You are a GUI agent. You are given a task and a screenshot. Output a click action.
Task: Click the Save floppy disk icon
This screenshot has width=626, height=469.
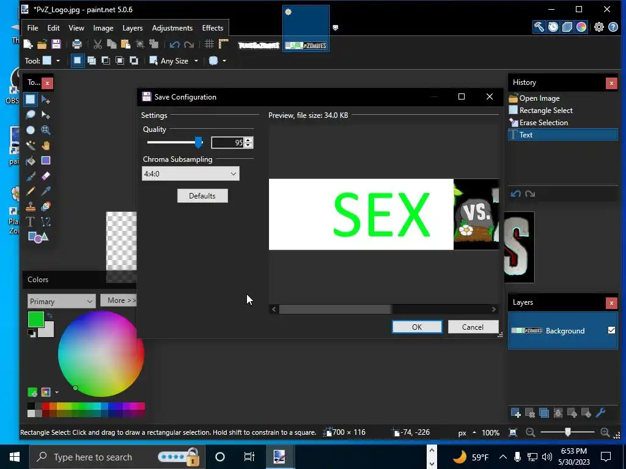(x=56, y=44)
